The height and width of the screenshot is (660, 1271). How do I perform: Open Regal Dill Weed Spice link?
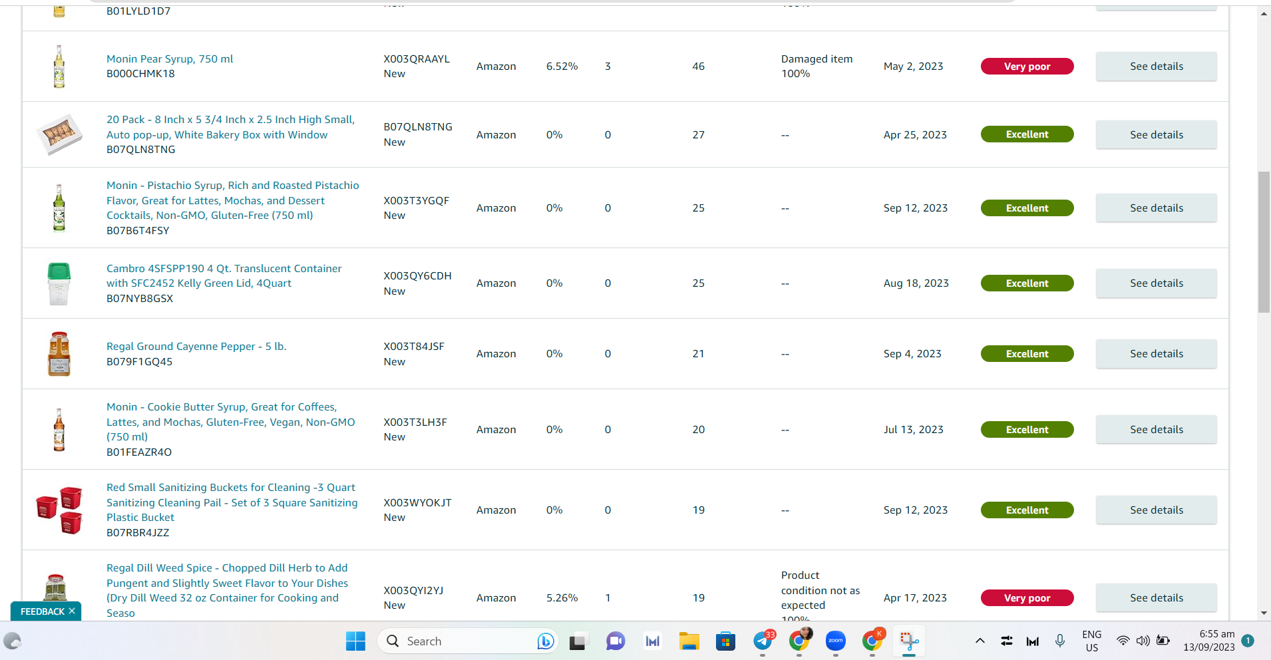(227, 590)
